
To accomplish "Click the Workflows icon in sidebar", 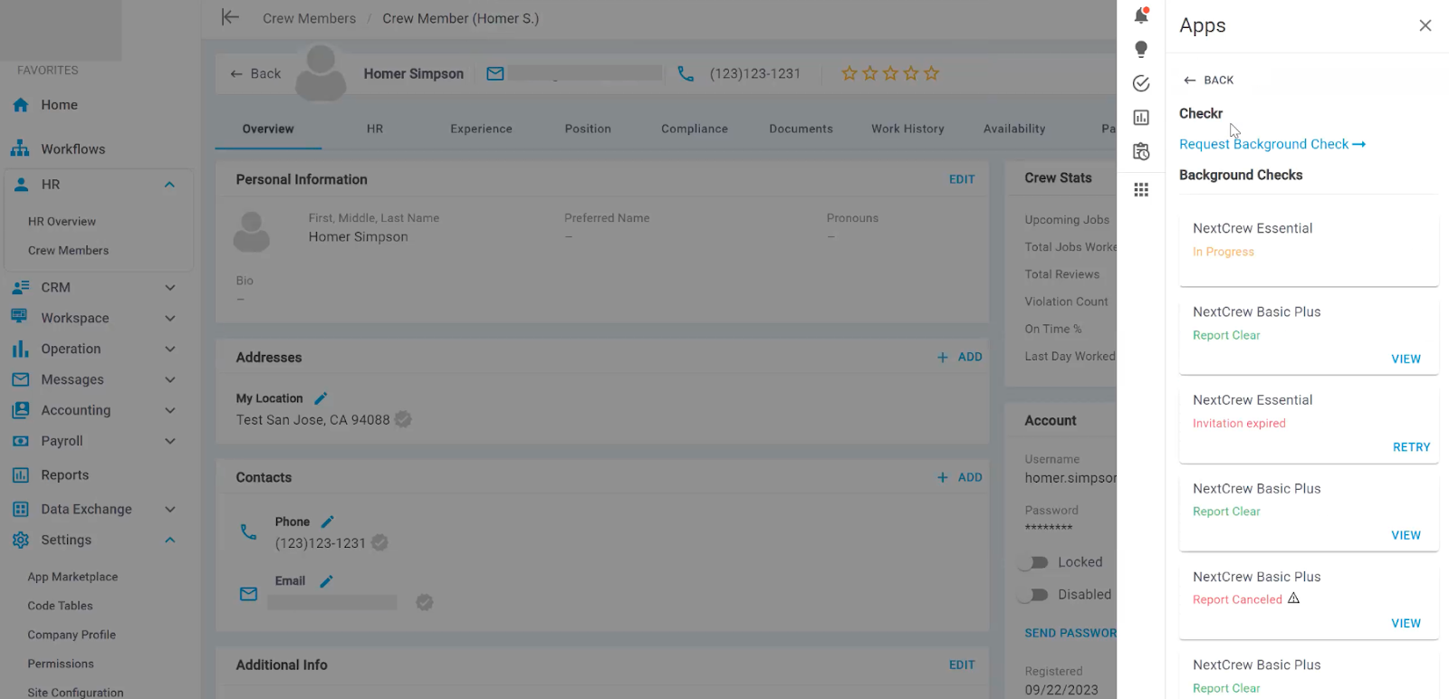I will [20, 148].
